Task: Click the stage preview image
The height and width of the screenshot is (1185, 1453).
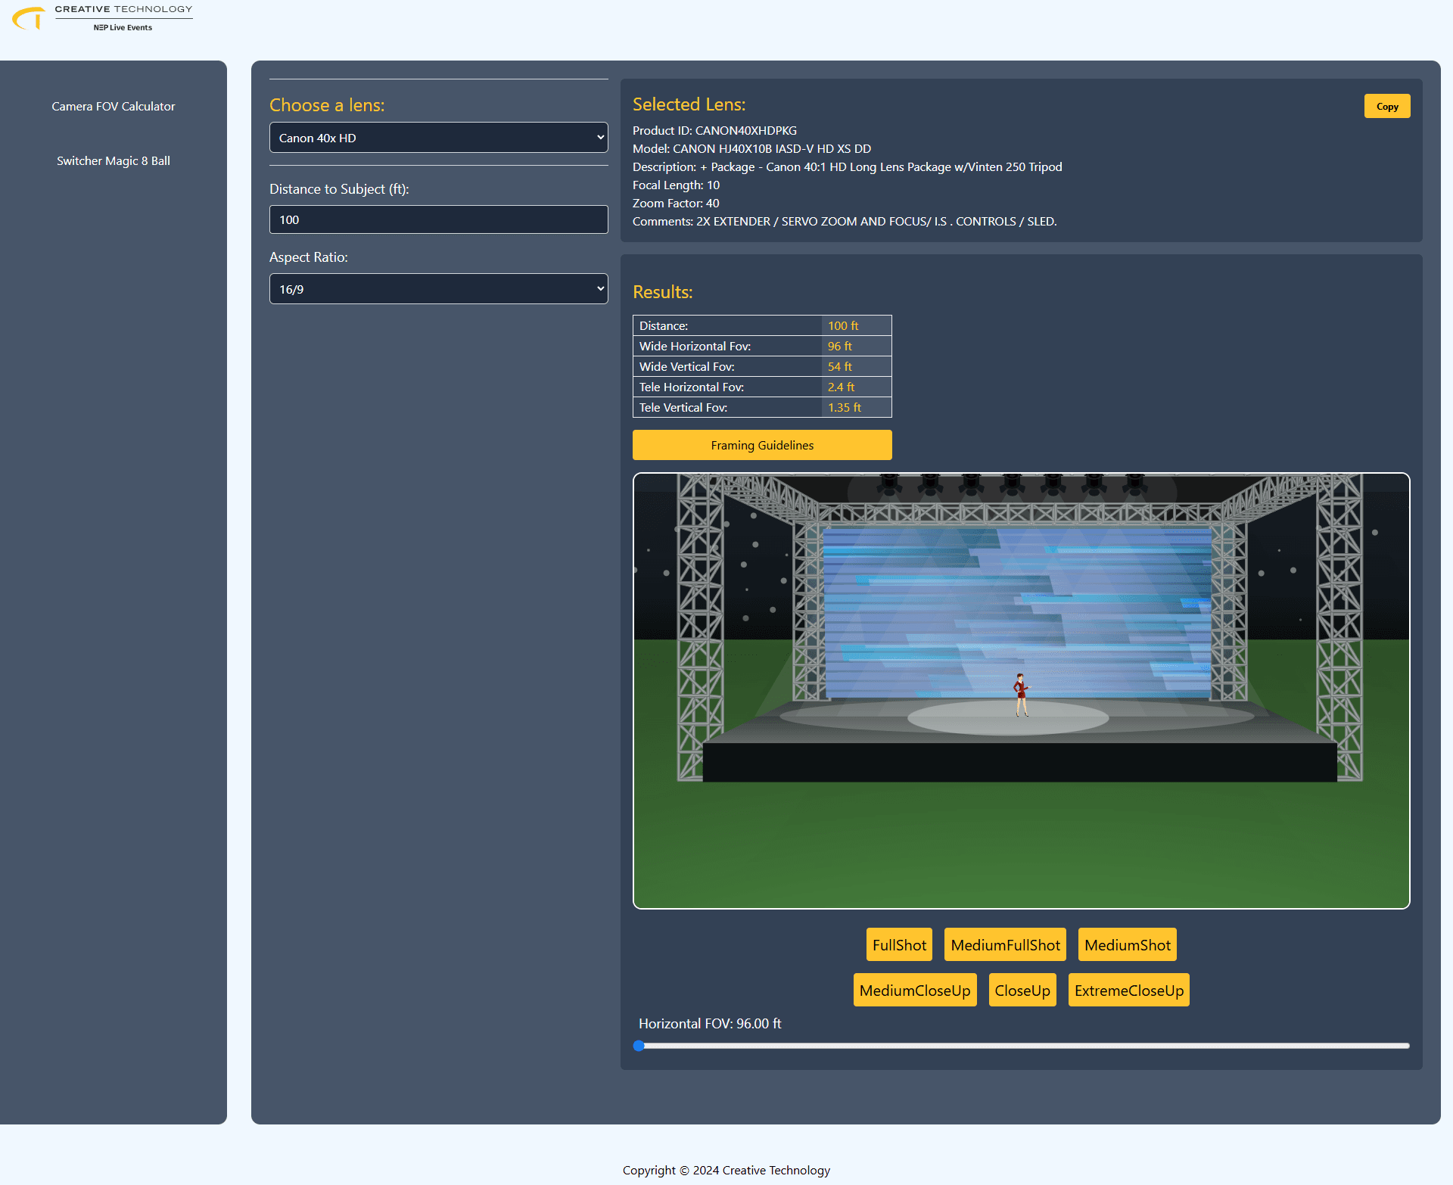Action: click(x=1022, y=691)
